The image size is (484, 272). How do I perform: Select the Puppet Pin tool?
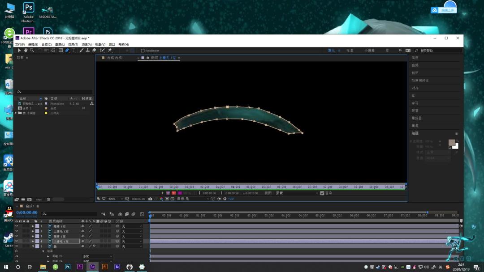click(110, 50)
